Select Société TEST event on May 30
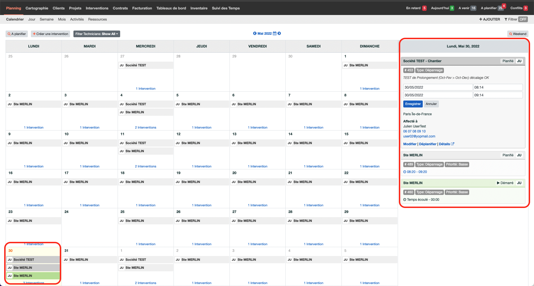This screenshot has width=534, height=286. point(33,260)
